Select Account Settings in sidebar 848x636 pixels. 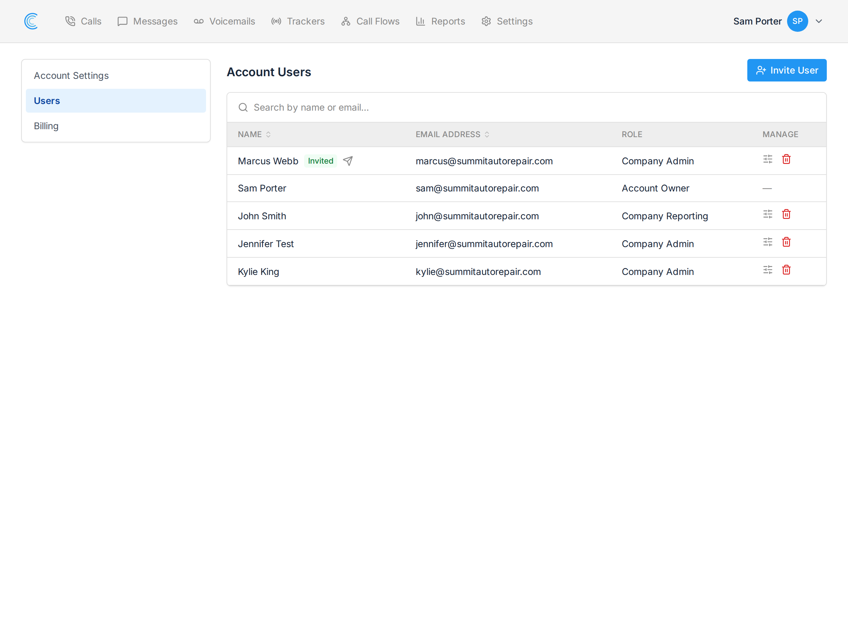click(x=116, y=76)
